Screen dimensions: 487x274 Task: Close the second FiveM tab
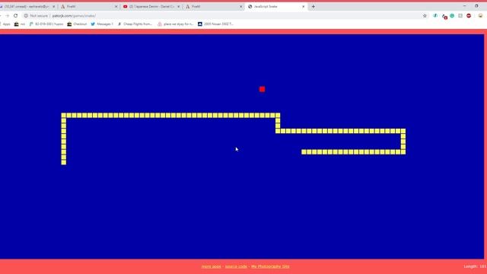[x=241, y=7]
